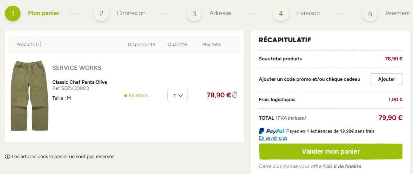Go to the Paiement step label

coord(398,13)
